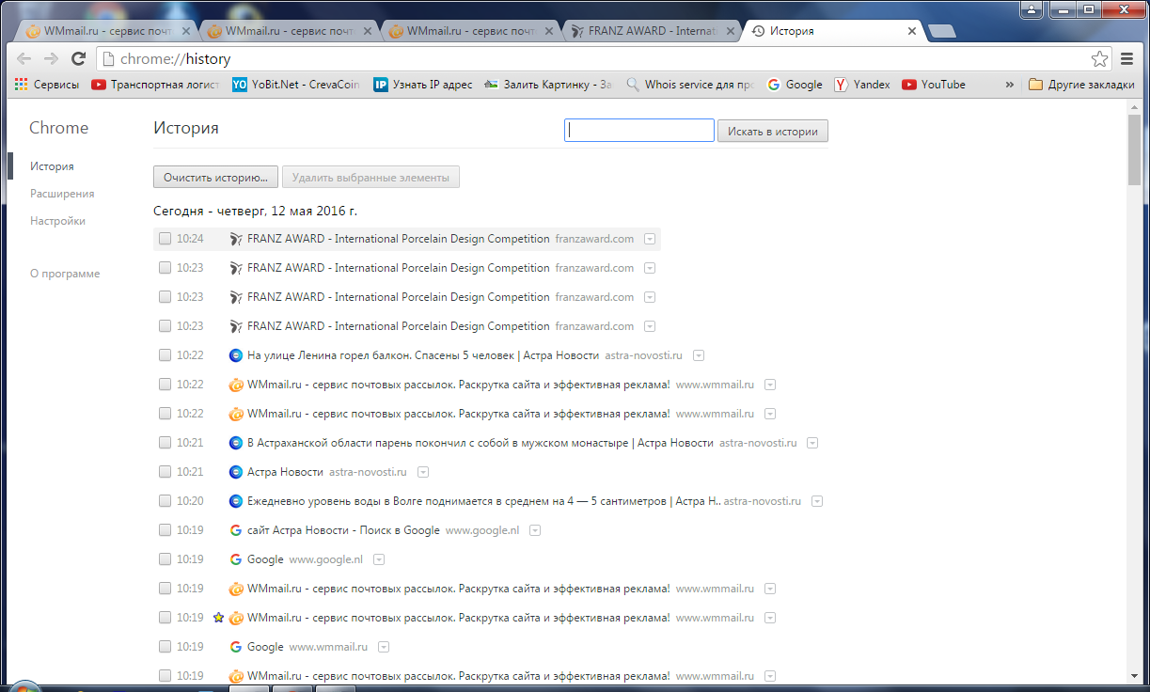The height and width of the screenshot is (692, 1150).
Task: Open dropdown for Google www.wmmail.ru entry
Action: [x=384, y=647]
